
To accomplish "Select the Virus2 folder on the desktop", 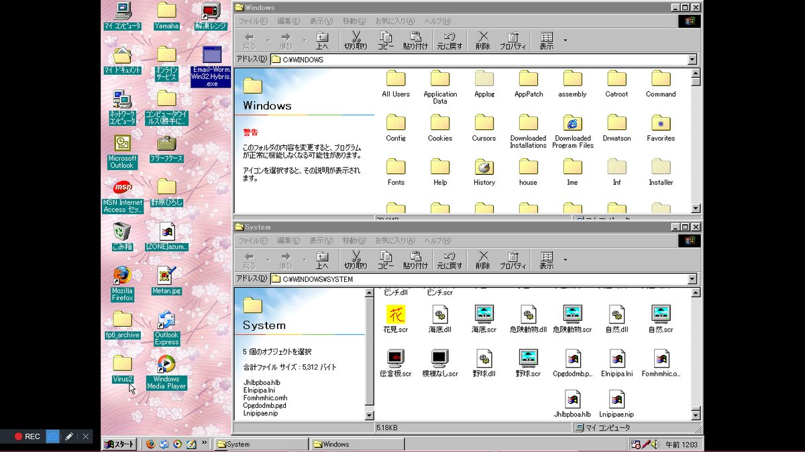I will pos(122,369).
